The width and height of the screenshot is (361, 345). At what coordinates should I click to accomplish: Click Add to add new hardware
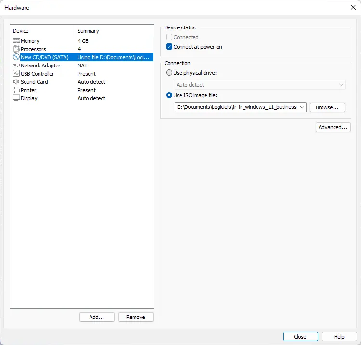coord(97,317)
